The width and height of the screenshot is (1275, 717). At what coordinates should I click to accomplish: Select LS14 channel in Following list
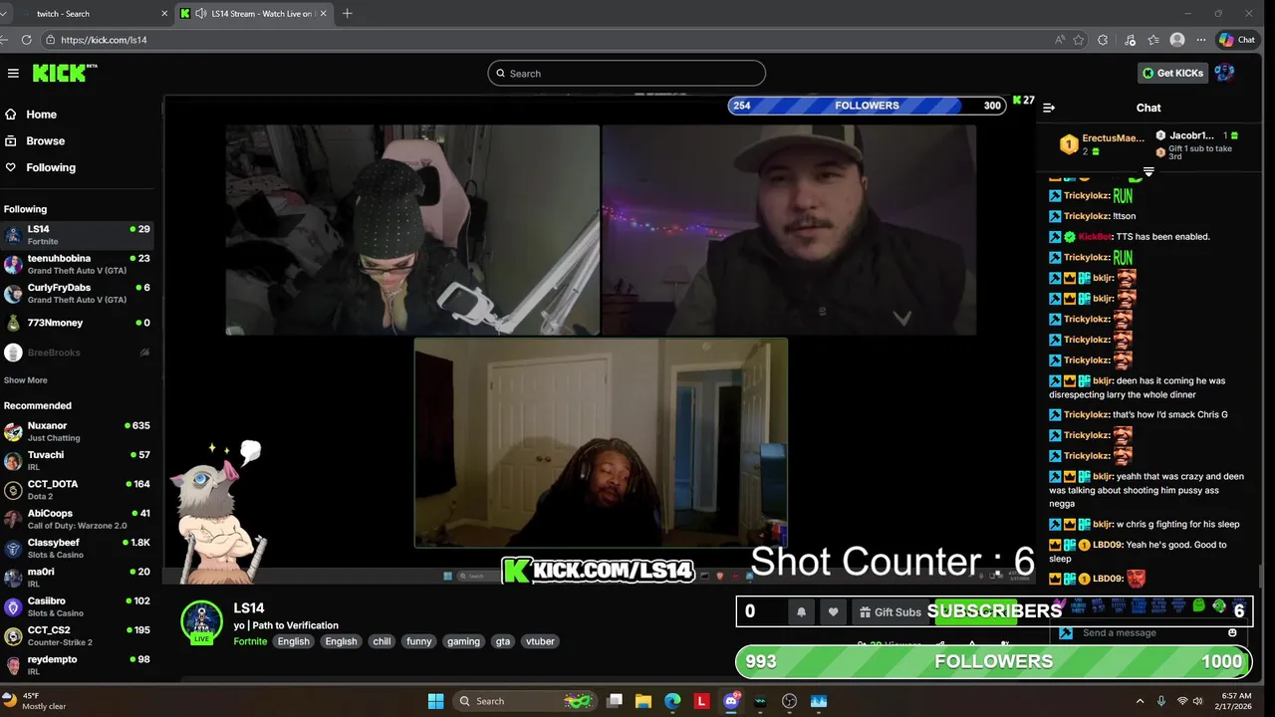77,234
